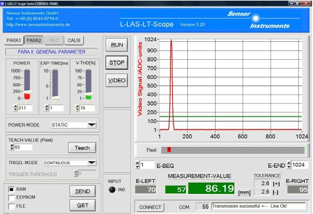Adjust the POWER slider handle

[x=27, y=92]
